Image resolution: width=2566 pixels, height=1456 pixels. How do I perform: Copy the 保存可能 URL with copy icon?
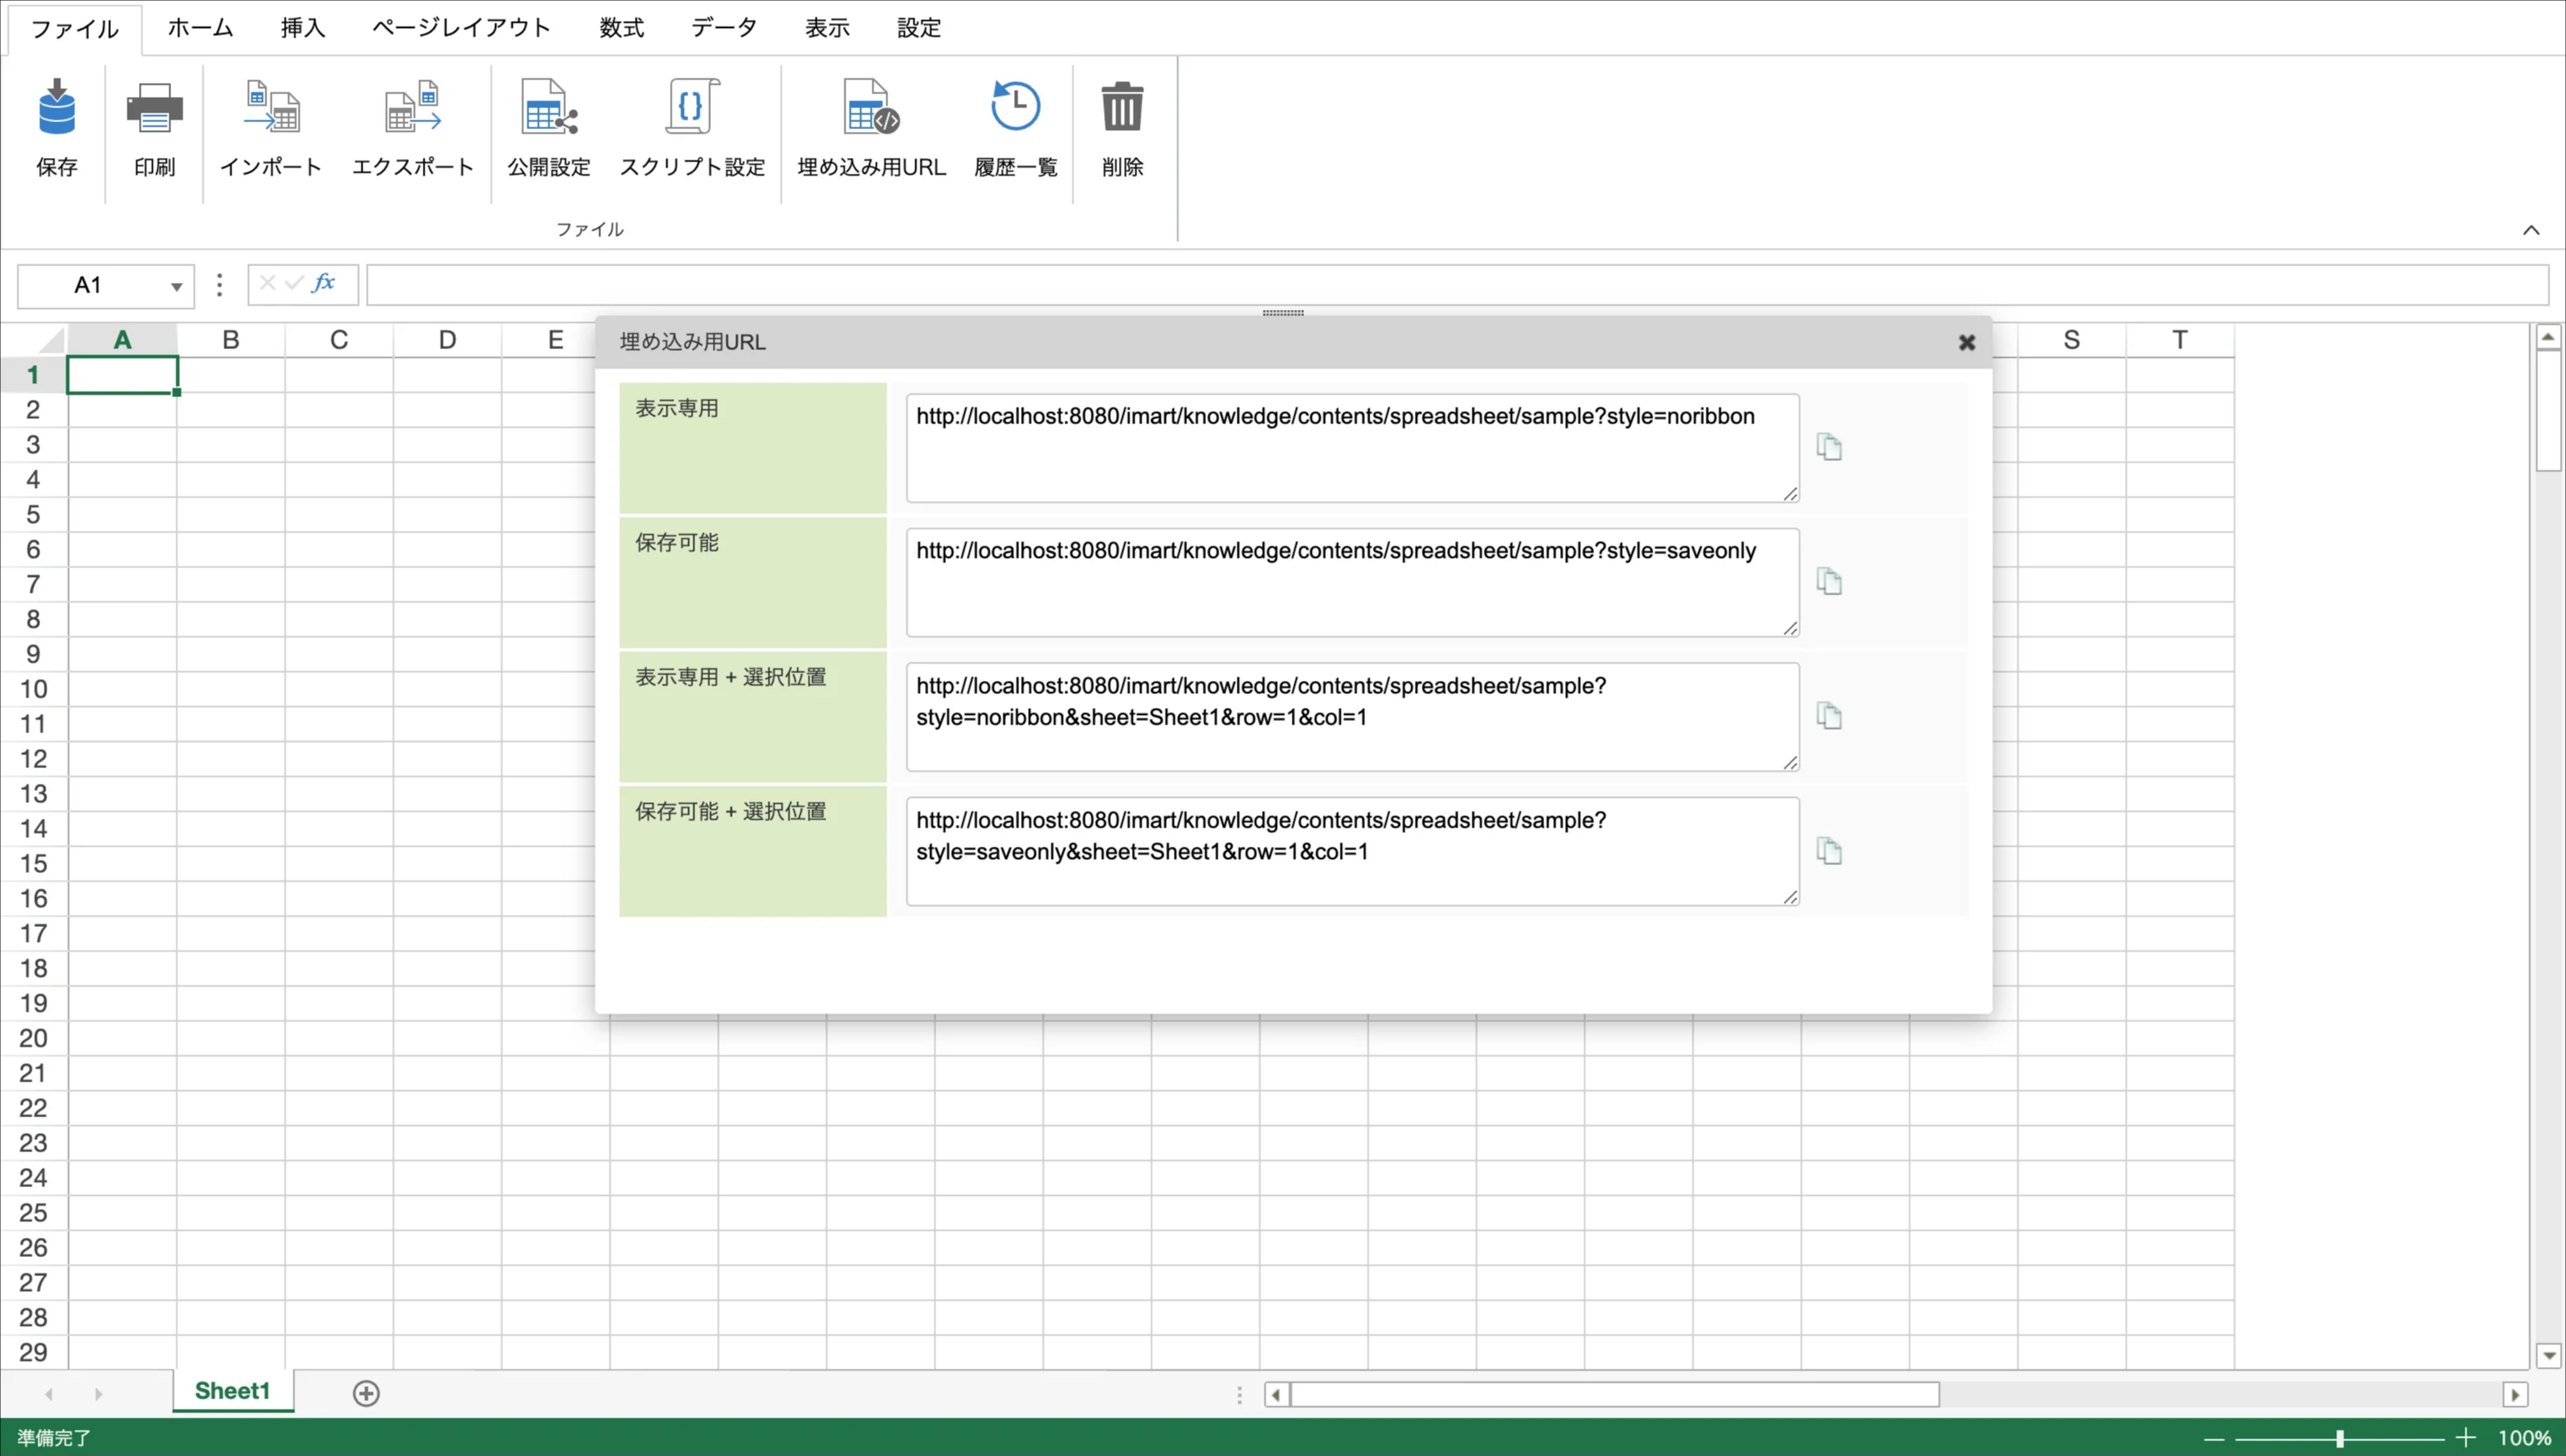(x=1829, y=581)
